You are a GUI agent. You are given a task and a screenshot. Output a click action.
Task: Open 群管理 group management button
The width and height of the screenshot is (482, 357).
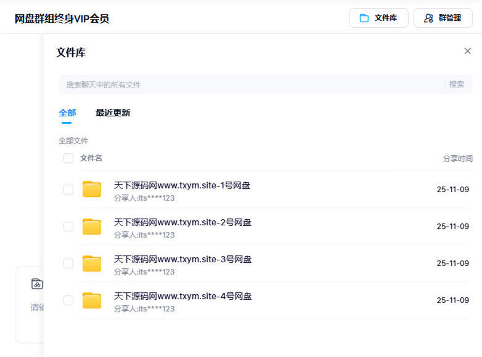pos(443,18)
